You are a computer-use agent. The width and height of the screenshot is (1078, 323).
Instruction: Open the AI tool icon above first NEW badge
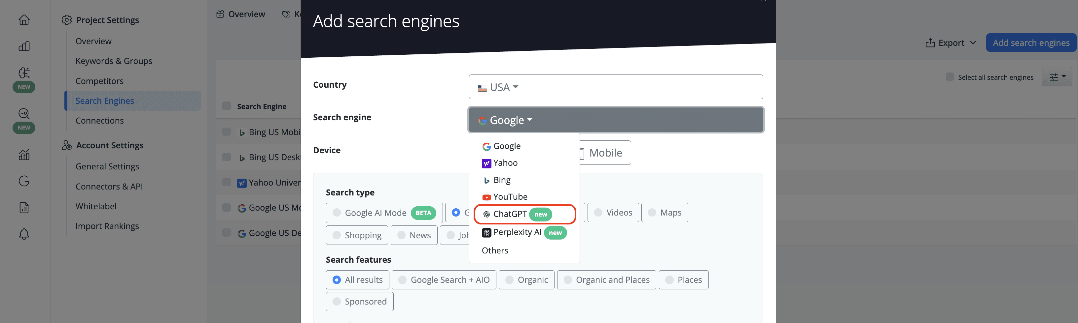coord(24,73)
